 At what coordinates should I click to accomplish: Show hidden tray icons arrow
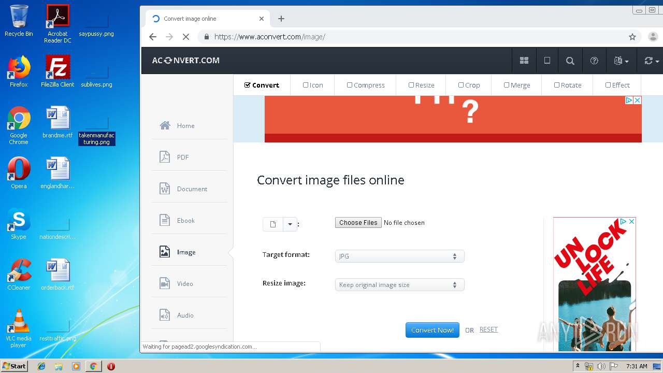click(577, 366)
